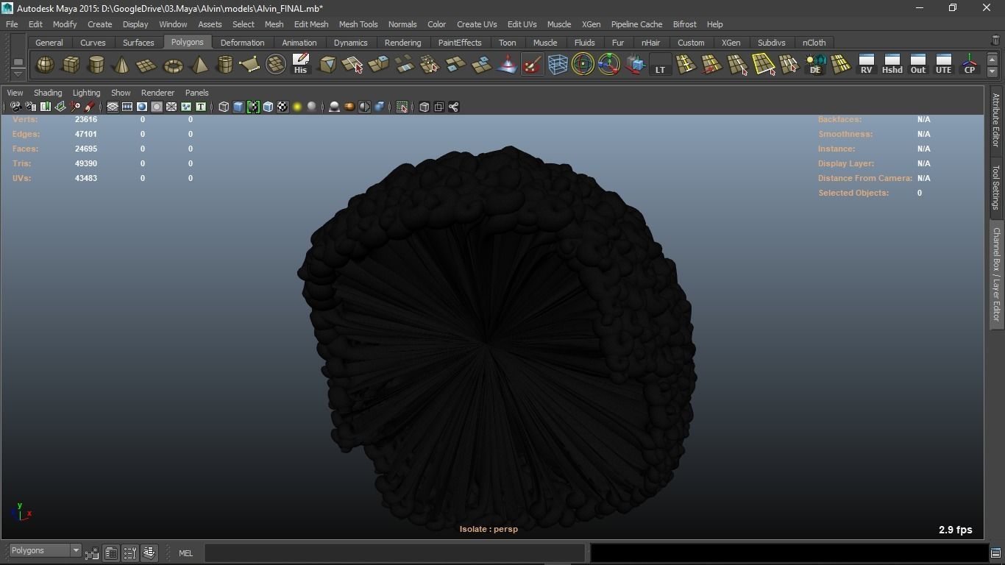Toggle wireframe on shaded display
1005x565 pixels.
pos(268,107)
